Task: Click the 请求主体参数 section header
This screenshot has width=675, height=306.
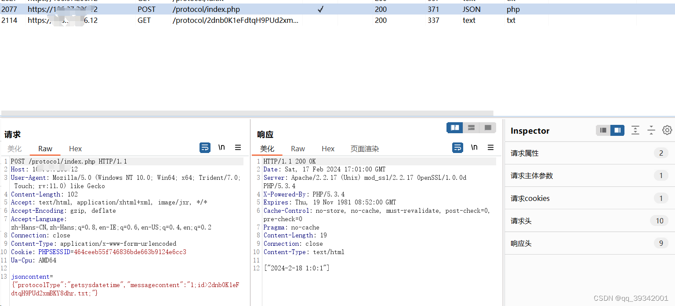Action: coord(589,175)
